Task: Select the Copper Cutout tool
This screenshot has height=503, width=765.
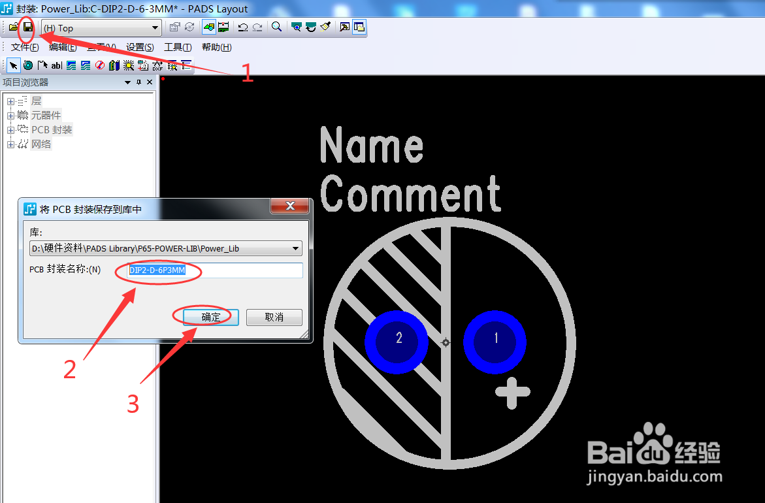Action: coord(86,65)
